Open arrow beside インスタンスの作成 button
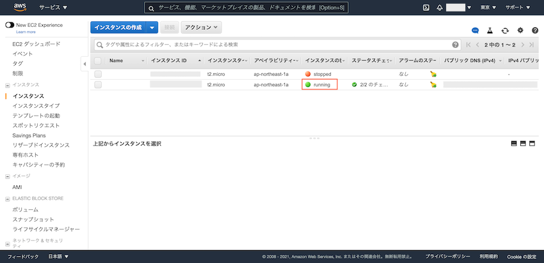The height and width of the screenshot is (263, 544). point(152,27)
